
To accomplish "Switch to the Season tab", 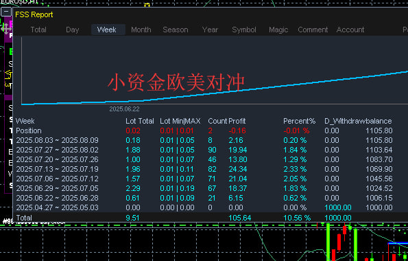I will pos(176,30).
